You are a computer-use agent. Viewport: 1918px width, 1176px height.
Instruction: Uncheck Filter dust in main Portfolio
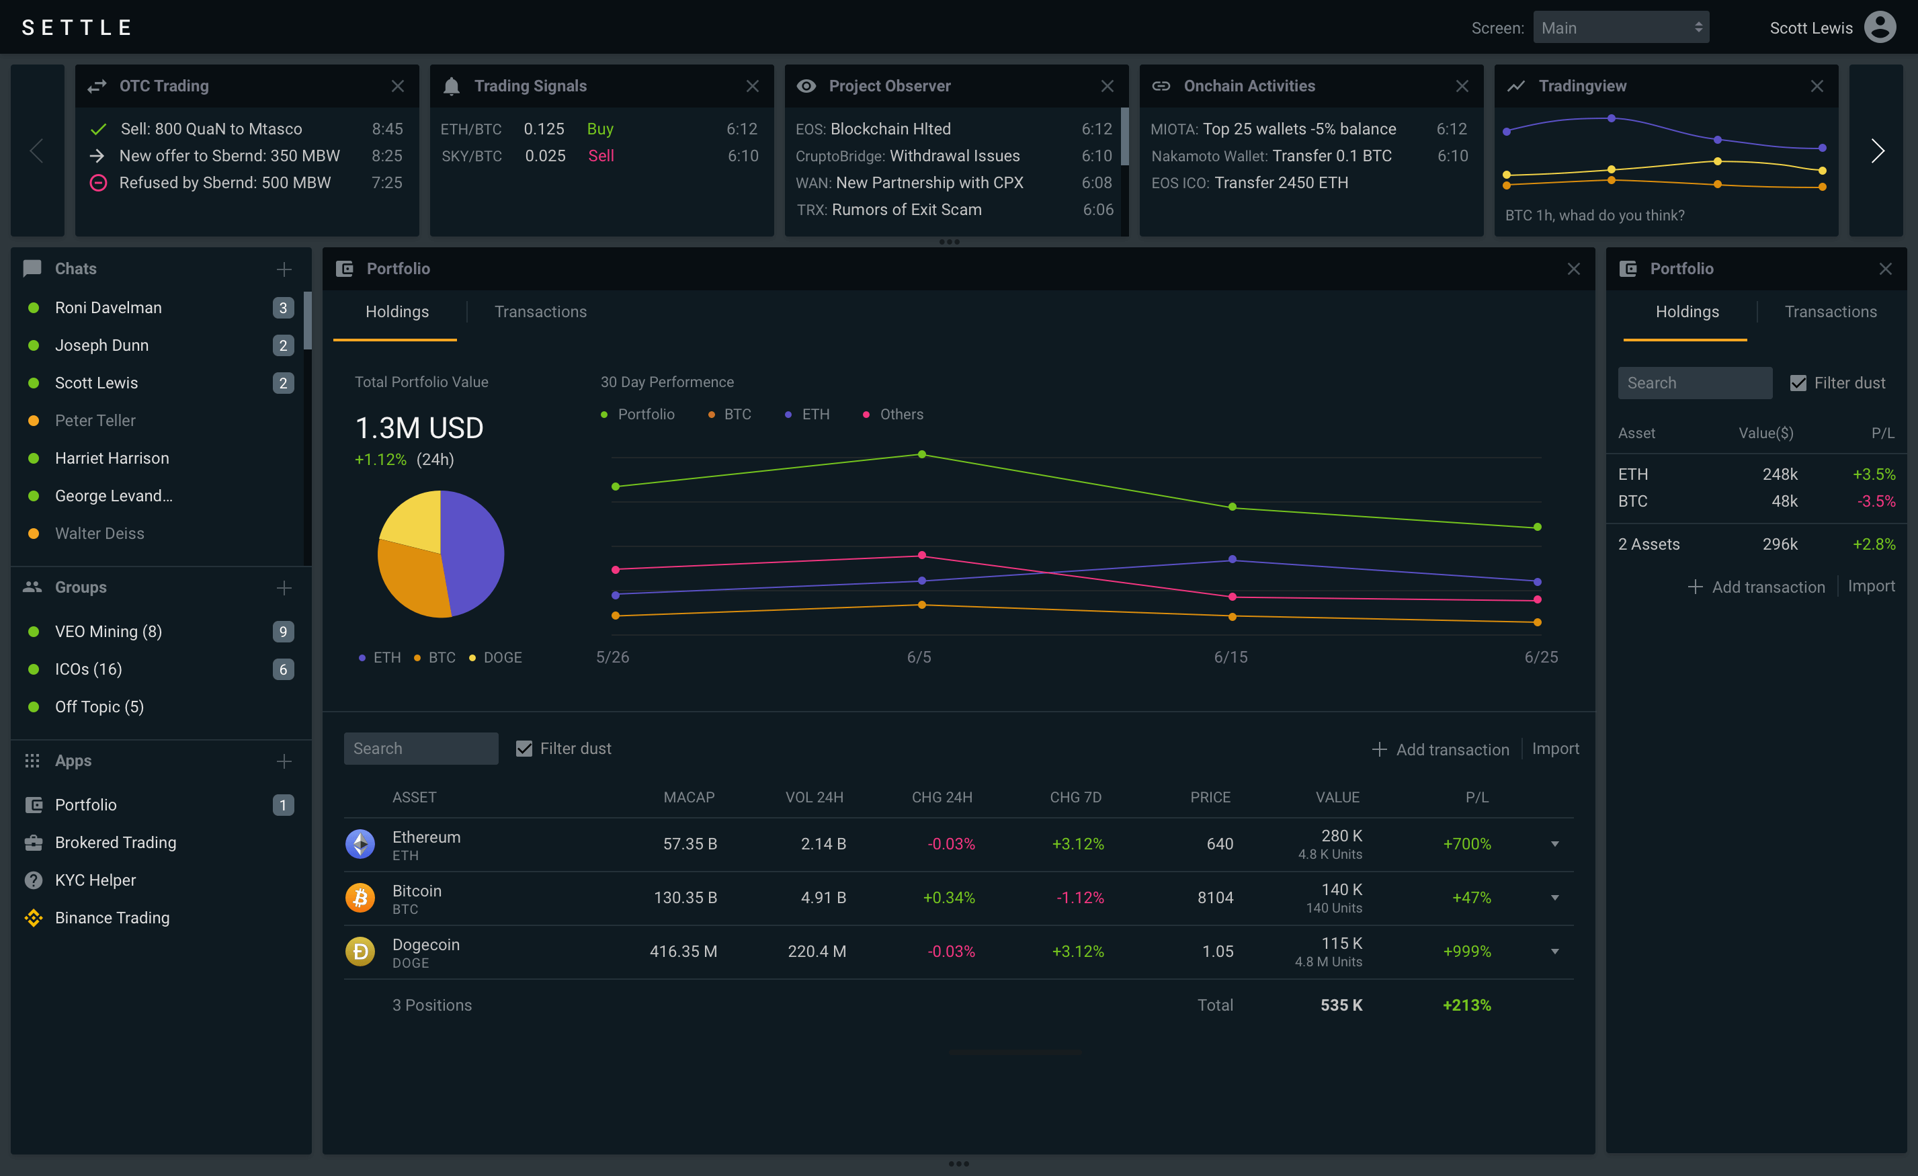coord(525,749)
